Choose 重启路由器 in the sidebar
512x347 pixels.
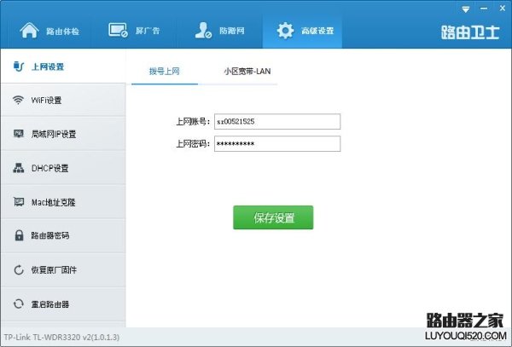(63, 304)
